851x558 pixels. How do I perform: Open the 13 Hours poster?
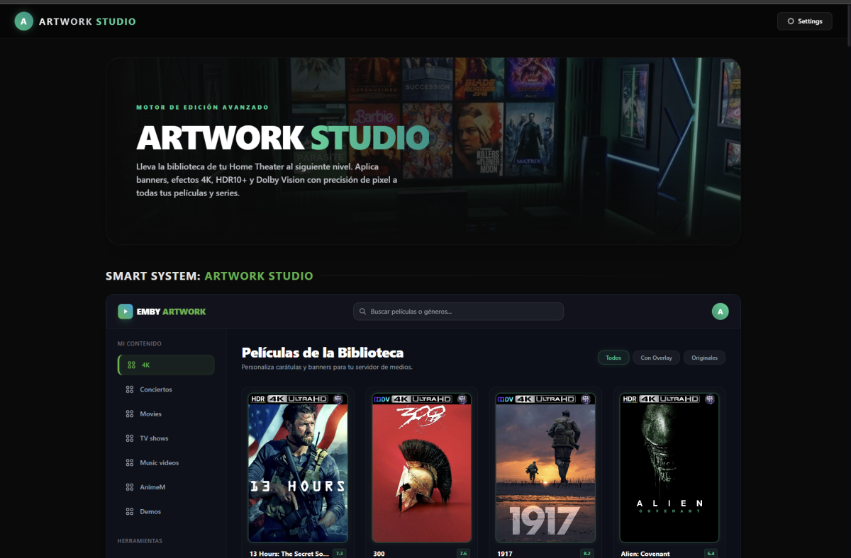click(x=298, y=468)
